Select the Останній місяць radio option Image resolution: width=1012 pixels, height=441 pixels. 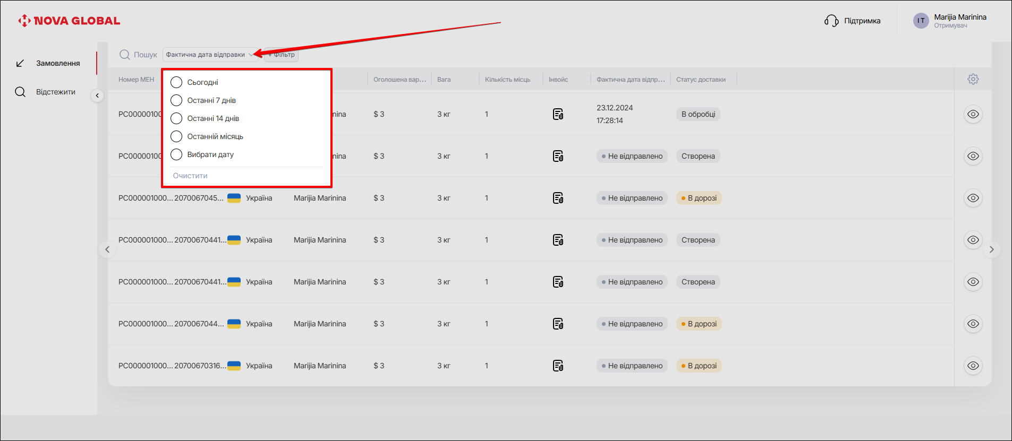[176, 136]
